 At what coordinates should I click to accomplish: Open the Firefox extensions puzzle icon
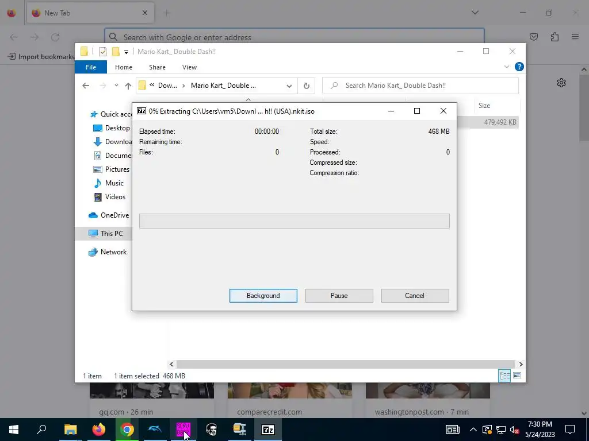554,37
